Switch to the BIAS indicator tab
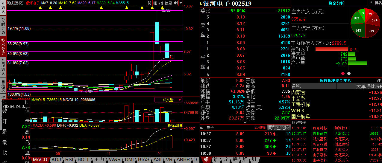 tap(144, 159)
